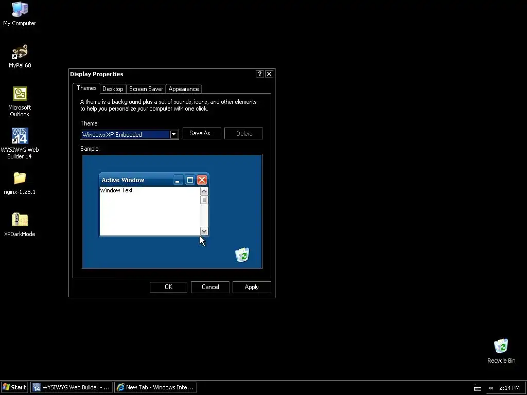The image size is (527, 395).
Task: Open the Screen Saver tab
Action: point(146,89)
